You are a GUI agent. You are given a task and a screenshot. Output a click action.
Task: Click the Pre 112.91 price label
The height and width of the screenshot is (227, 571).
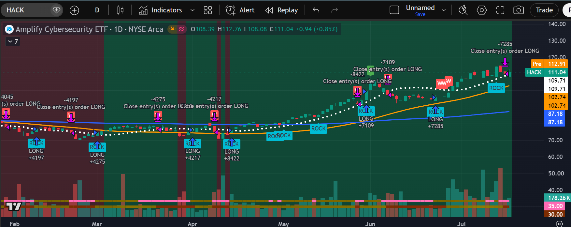pyautogui.click(x=549, y=64)
